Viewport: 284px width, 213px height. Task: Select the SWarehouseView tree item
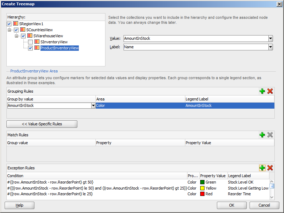click(x=48, y=36)
